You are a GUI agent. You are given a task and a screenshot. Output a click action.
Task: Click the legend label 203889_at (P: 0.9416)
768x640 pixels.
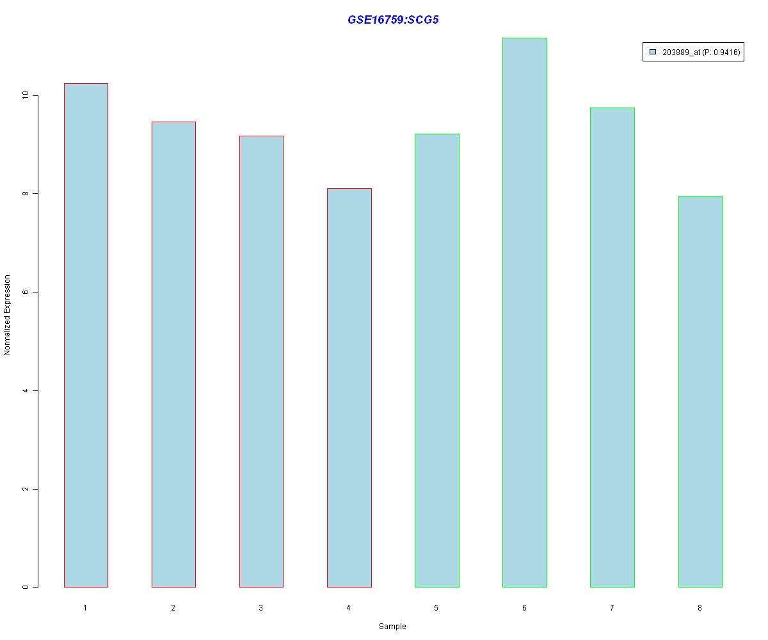click(701, 52)
